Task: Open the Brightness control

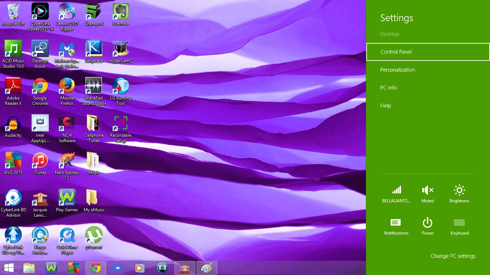Action: (460, 194)
